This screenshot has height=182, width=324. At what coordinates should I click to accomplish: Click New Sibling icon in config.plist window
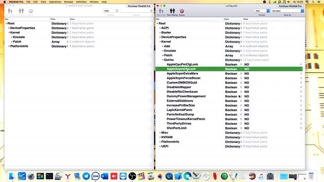coord(172,11)
